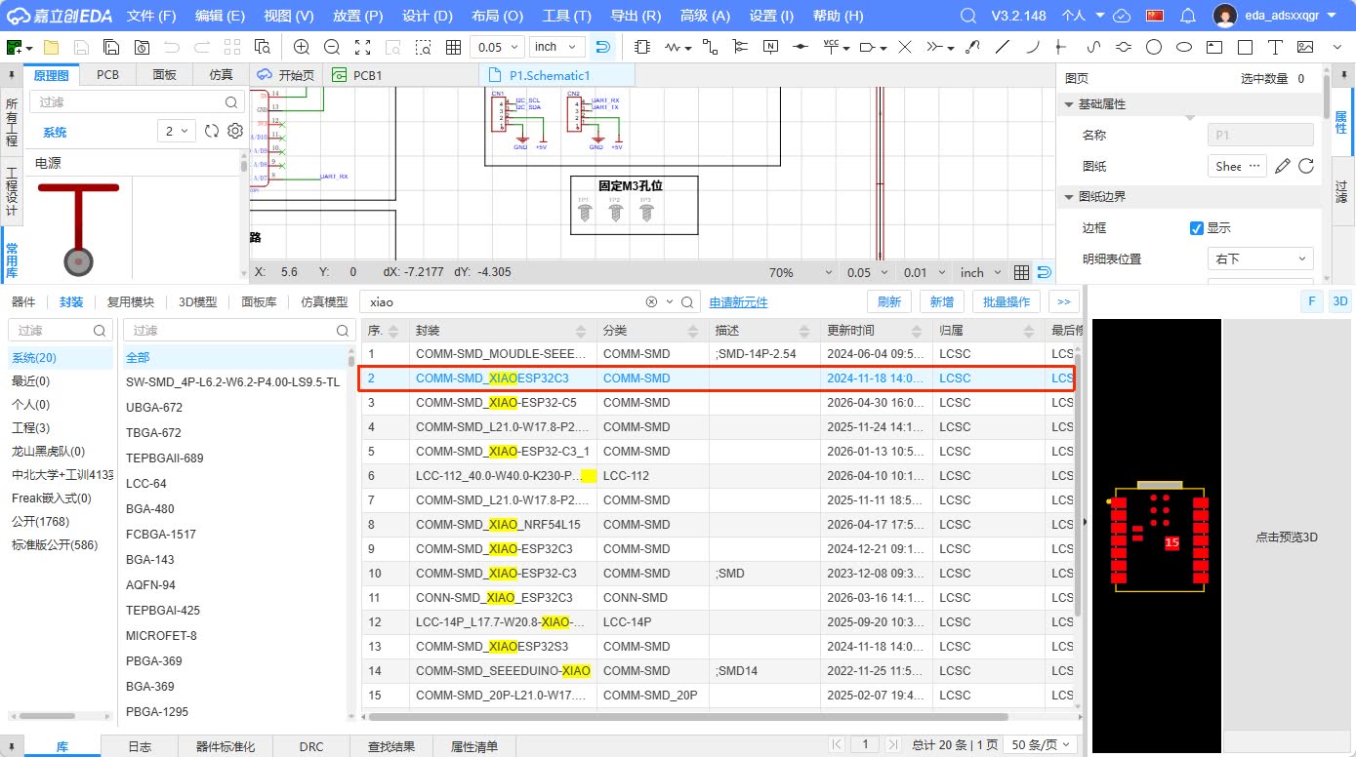
Task: Collapse the 图纸边界 section
Action: pyautogui.click(x=1069, y=197)
